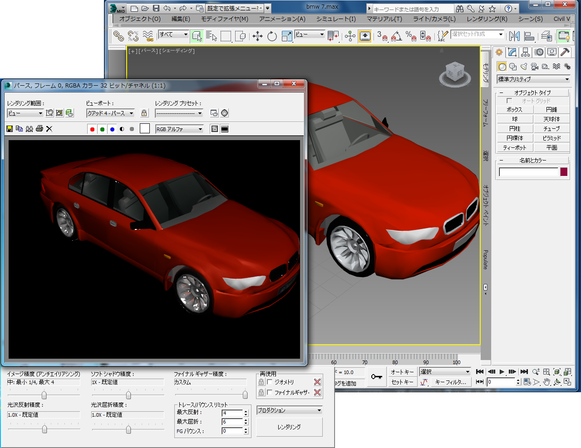Activate the Select and Move tool
This screenshot has width=581, height=448.
pyautogui.click(x=257, y=36)
